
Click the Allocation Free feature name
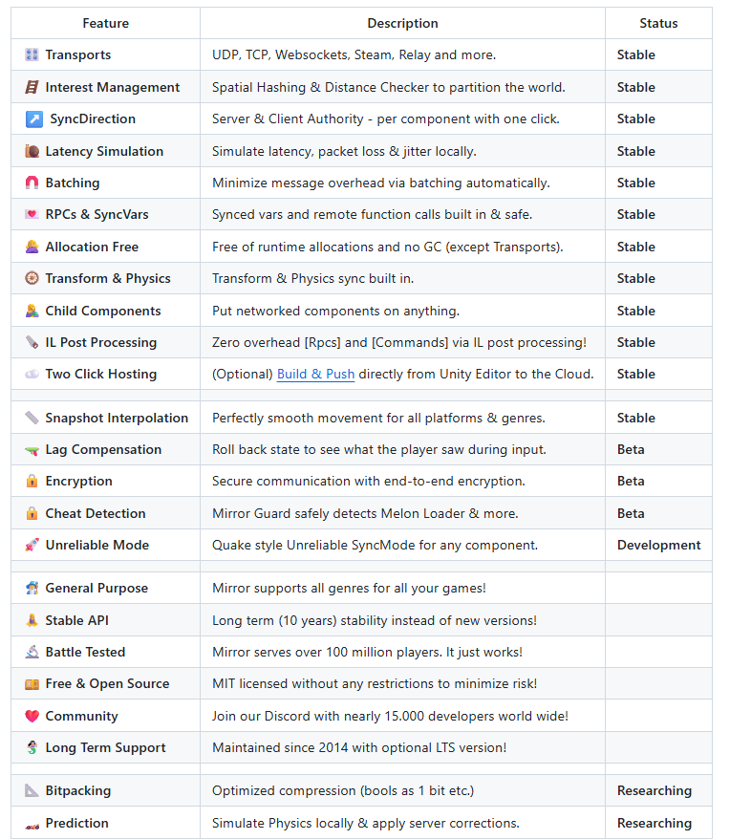coord(92,247)
